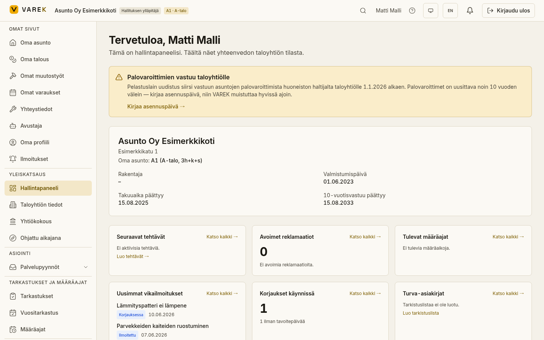This screenshot has width=544, height=340.
Task: Click the Hallituksen ylläpitäjä role badge
Action: [x=140, y=11]
